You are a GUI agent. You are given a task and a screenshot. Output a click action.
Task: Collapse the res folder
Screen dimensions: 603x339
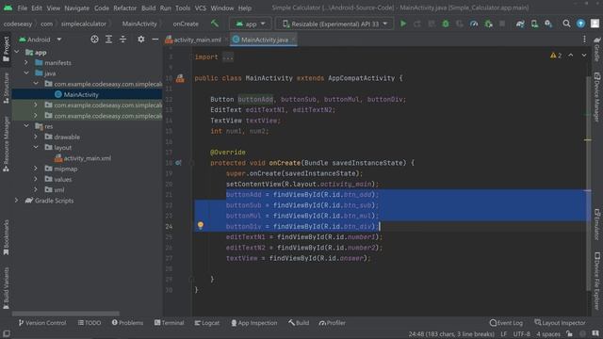tap(26, 125)
